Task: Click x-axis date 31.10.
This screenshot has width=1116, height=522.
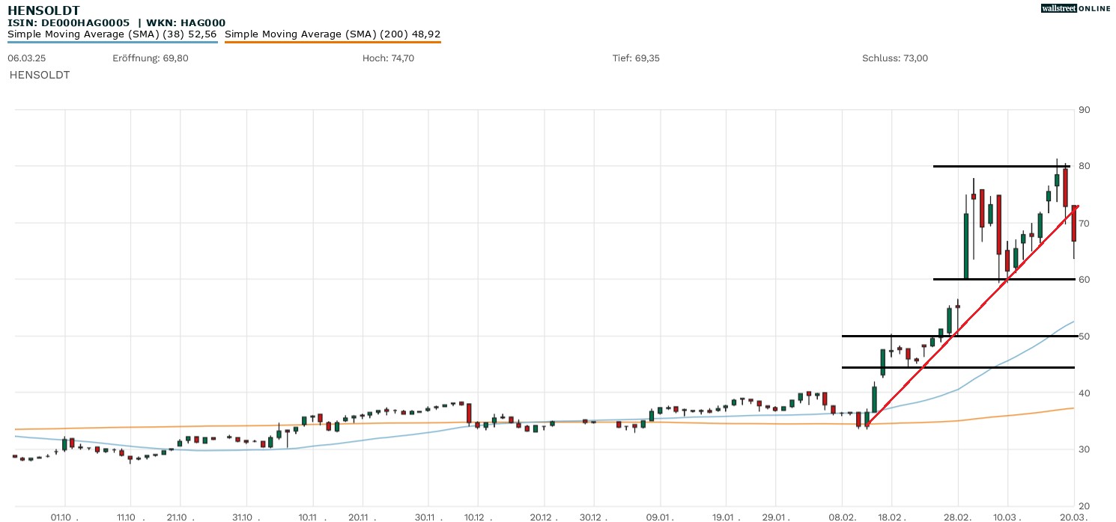Action: tap(246, 517)
